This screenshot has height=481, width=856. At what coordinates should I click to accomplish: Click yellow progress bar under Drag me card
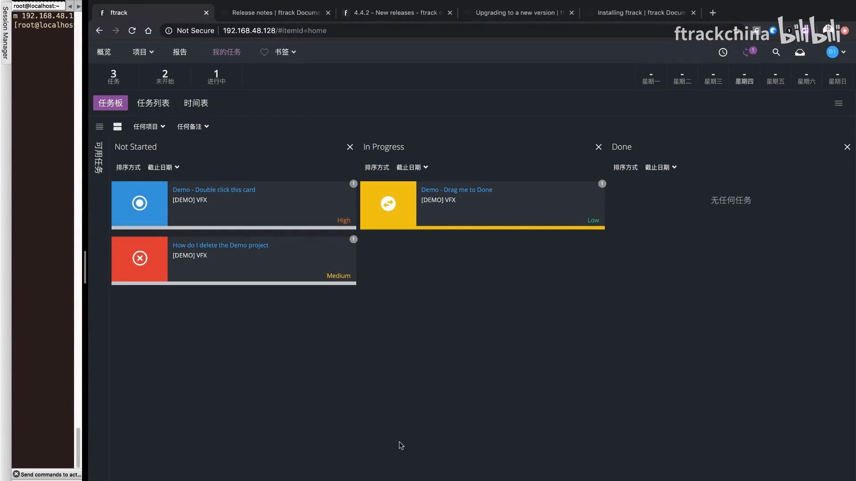(x=482, y=228)
